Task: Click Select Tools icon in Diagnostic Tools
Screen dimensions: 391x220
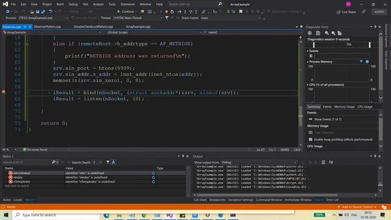Action: pos(318,33)
